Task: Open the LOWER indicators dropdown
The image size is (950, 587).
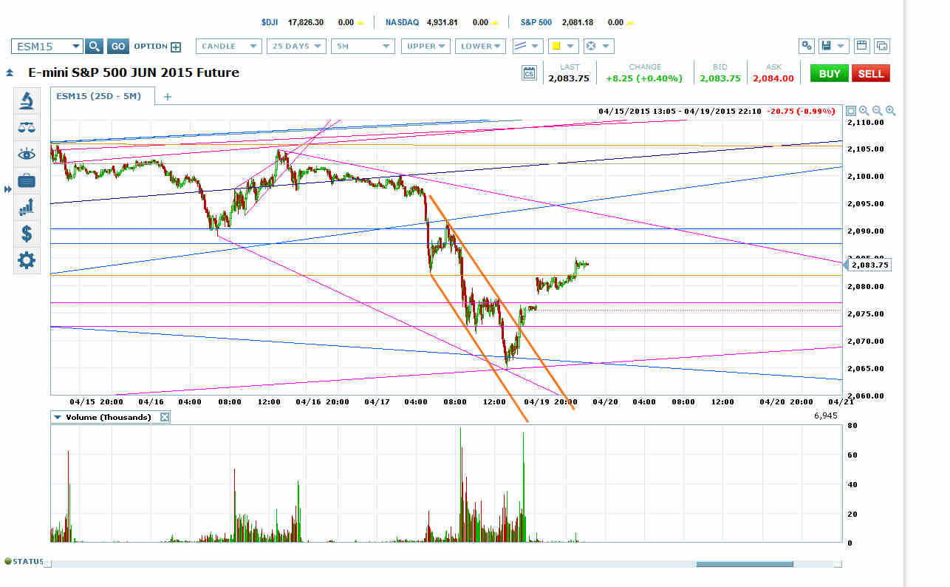Action: [x=480, y=47]
